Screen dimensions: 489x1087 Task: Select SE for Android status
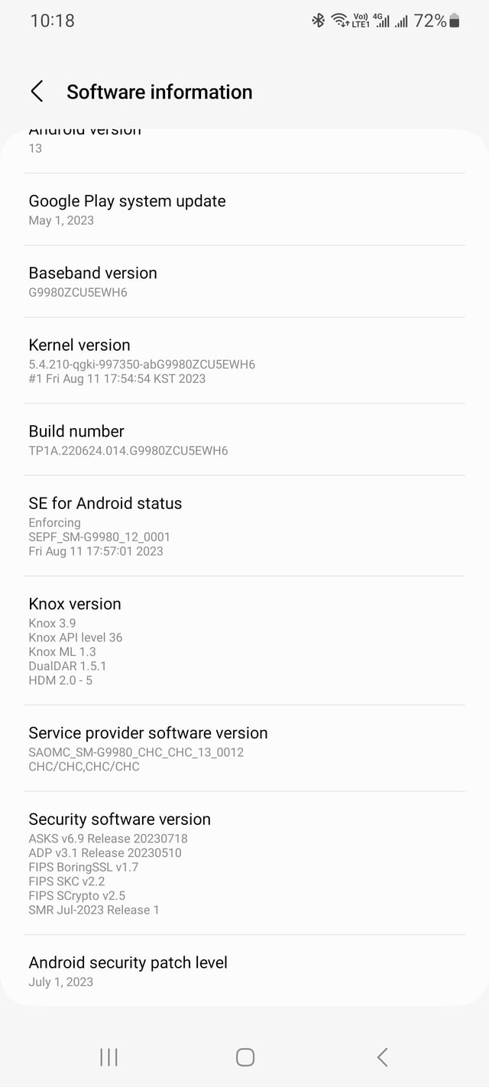(244, 526)
